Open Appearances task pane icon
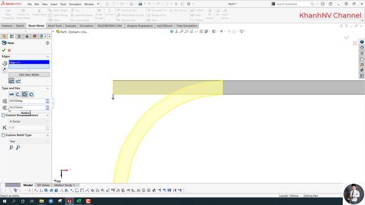 coord(362,70)
